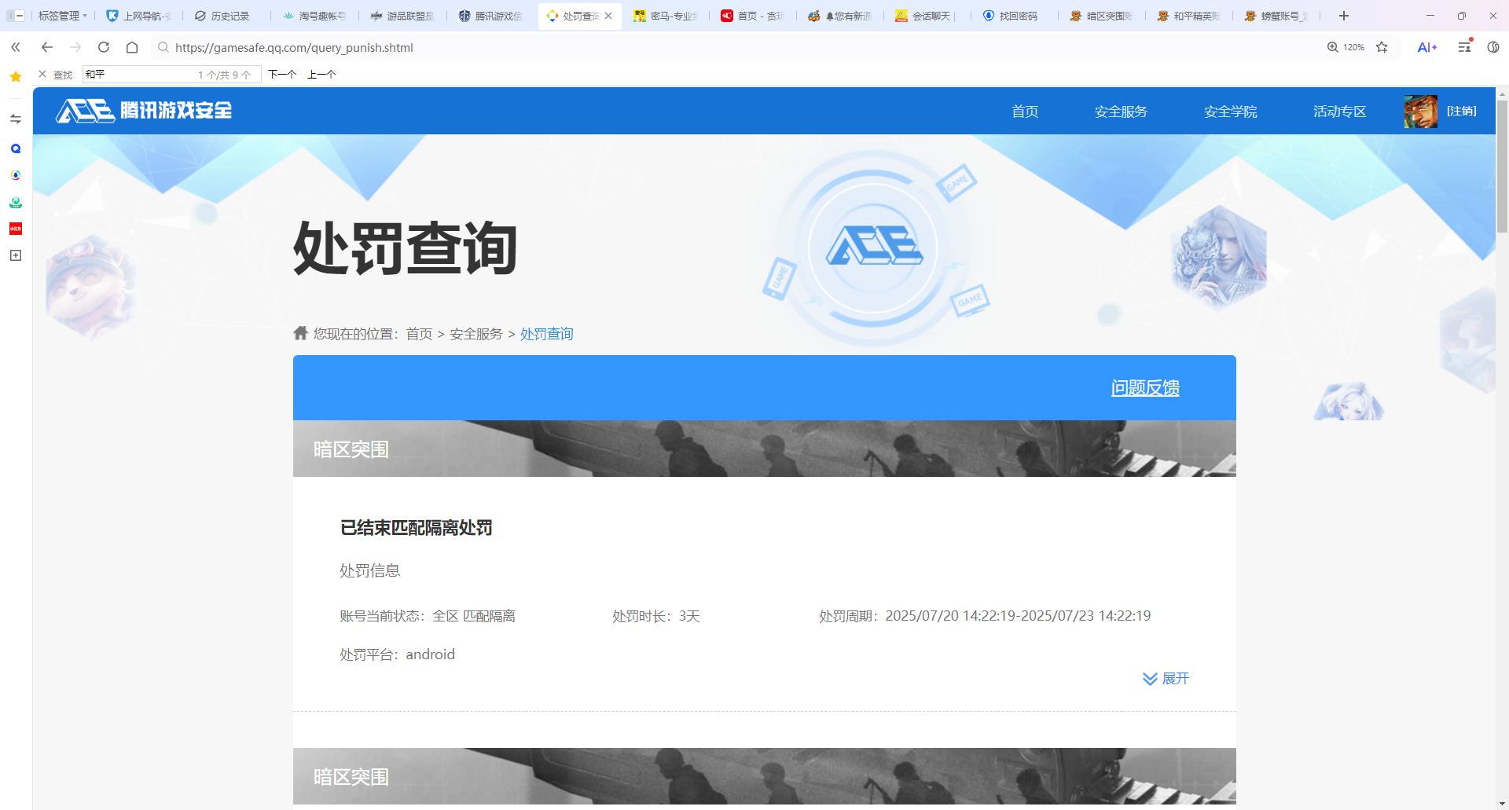Click the browser refresh icon
The width and height of the screenshot is (1509, 810).
coord(104,47)
